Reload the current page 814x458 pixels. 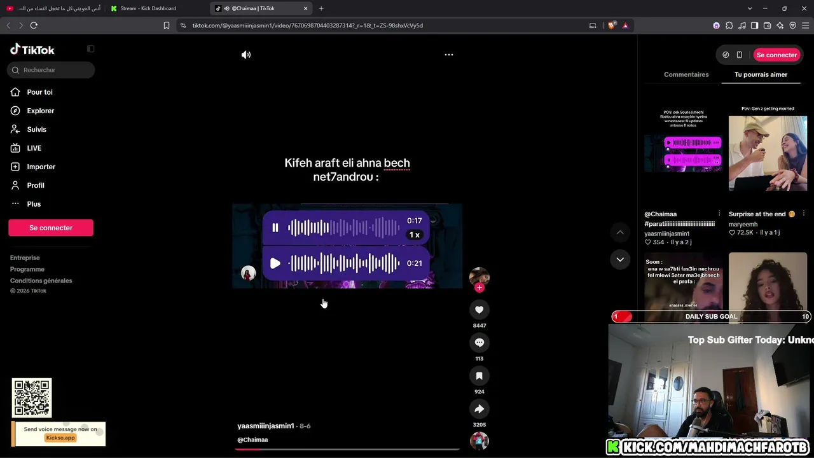(x=34, y=25)
